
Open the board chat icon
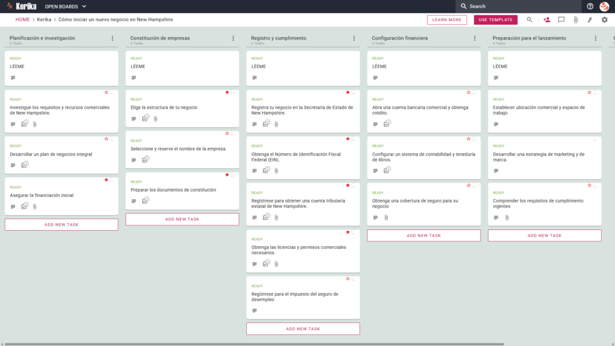(562, 20)
